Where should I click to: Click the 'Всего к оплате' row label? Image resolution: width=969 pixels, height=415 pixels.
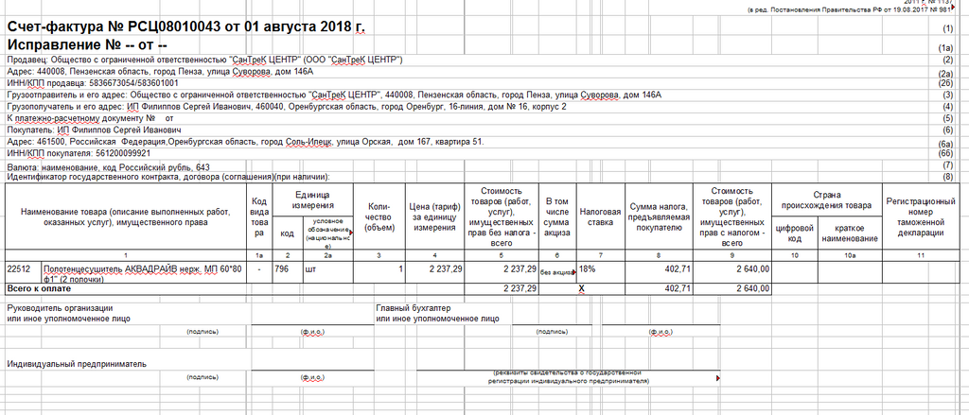(x=39, y=288)
